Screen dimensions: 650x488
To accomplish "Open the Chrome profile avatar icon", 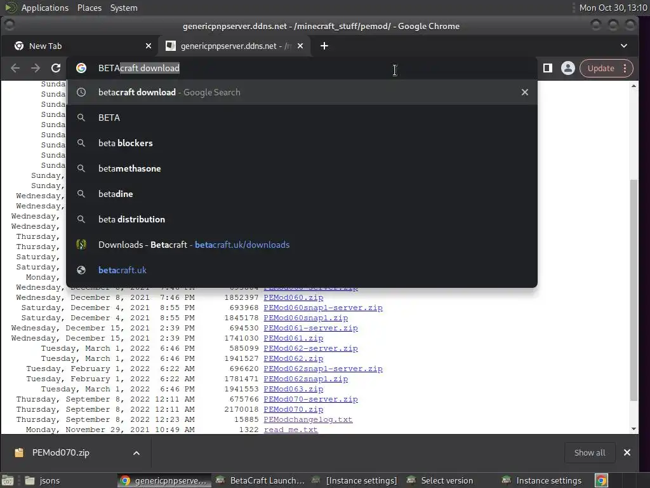I will [568, 68].
